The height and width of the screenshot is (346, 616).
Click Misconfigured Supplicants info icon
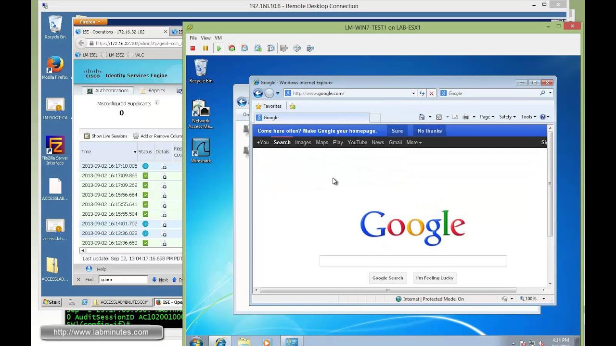tap(157, 102)
